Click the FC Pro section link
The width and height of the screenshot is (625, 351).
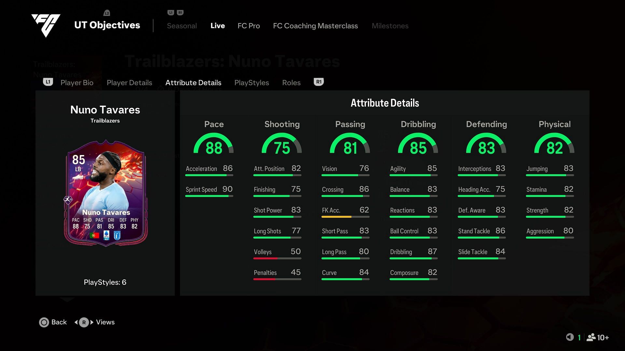pyautogui.click(x=249, y=26)
